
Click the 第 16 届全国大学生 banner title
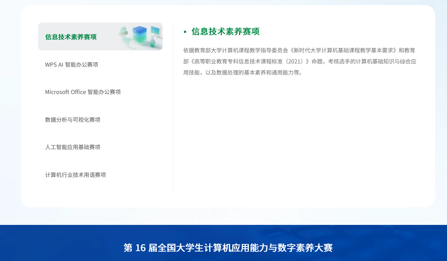[228, 248]
